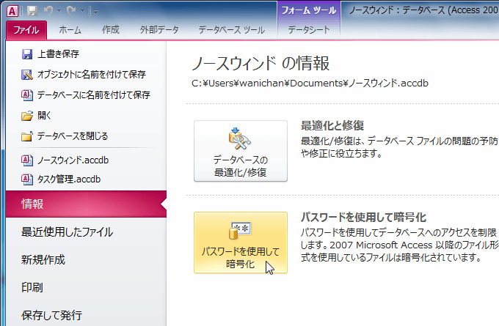
Task: Click the window title ノースウィンド : データベース
Action: (x=397, y=10)
